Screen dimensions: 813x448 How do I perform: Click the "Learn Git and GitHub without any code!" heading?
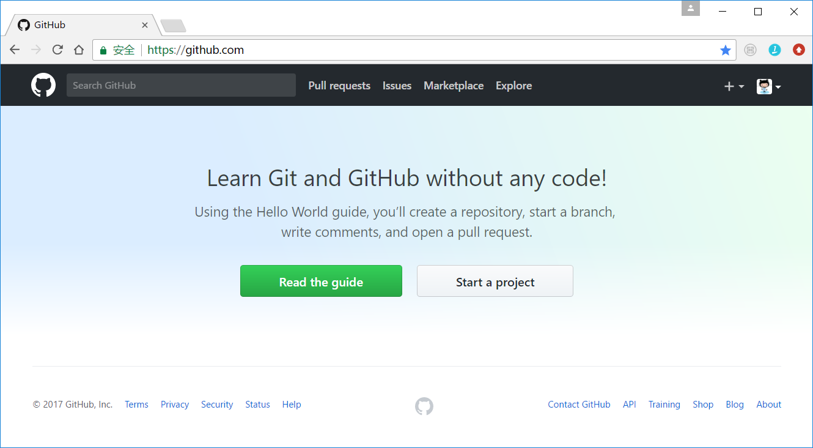(x=406, y=178)
